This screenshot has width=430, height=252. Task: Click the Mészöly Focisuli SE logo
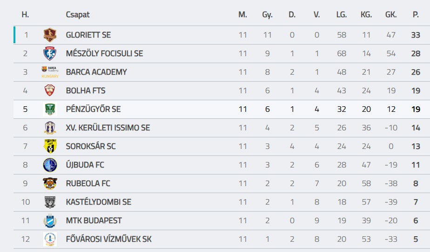pos(50,53)
